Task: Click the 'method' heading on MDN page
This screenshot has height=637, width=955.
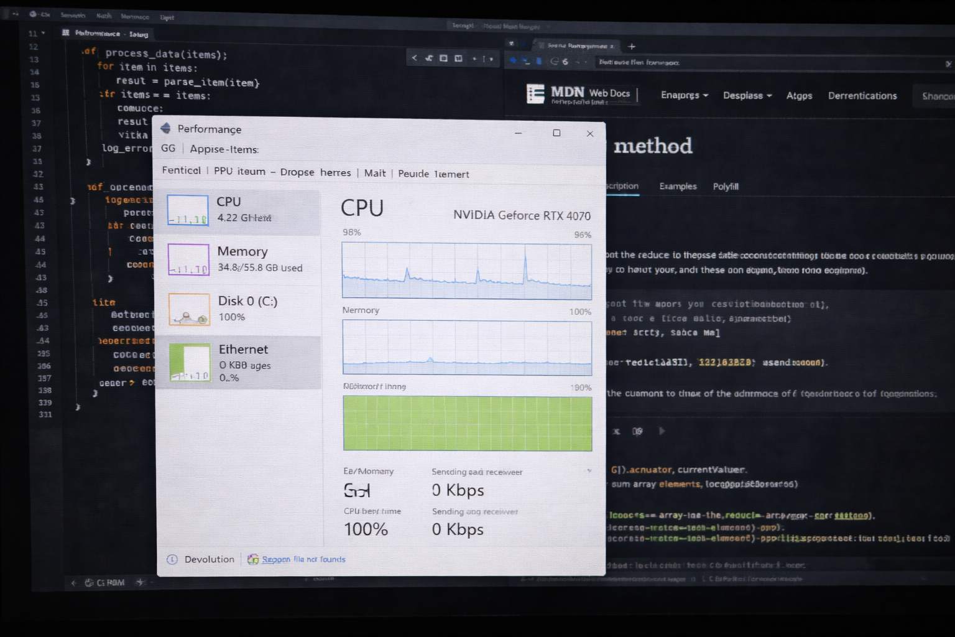Action: pos(653,146)
